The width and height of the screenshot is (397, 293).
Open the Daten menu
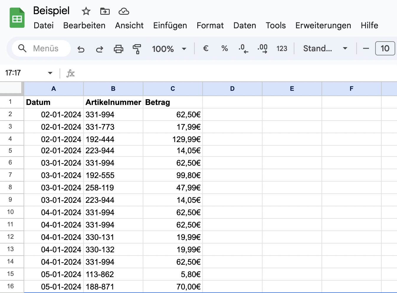click(245, 25)
